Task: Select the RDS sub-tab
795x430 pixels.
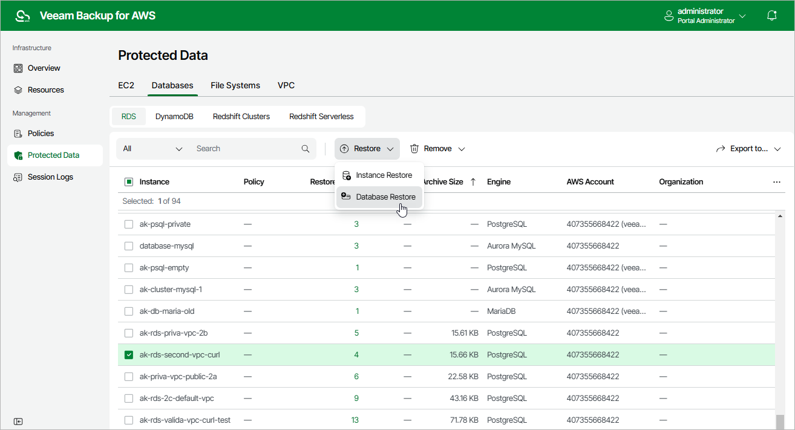Action: [129, 117]
